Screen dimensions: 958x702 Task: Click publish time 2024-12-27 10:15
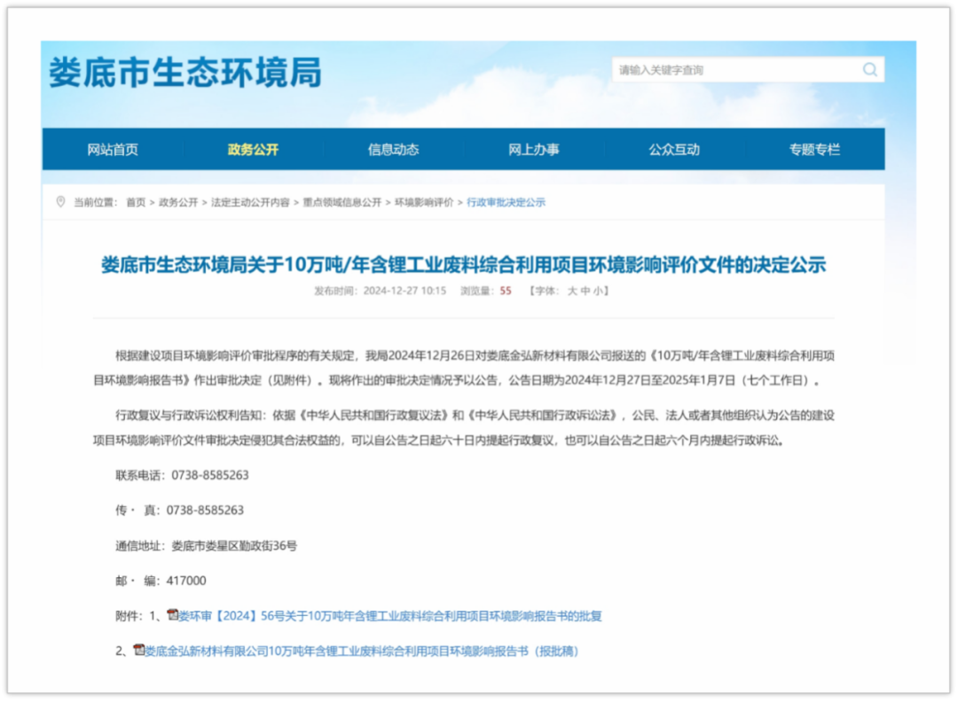pyautogui.click(x=404, y=292)
